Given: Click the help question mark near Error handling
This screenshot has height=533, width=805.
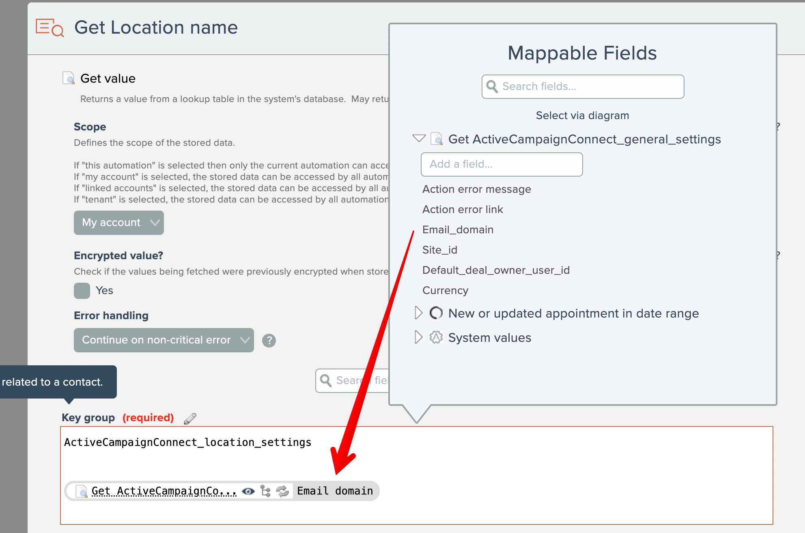Looking at the screenshot, I should 269,341.
